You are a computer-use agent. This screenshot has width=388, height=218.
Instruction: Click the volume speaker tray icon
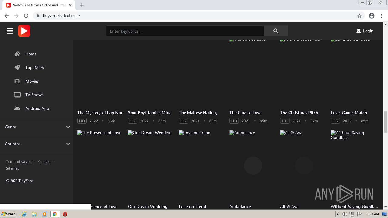click(345, 214)
